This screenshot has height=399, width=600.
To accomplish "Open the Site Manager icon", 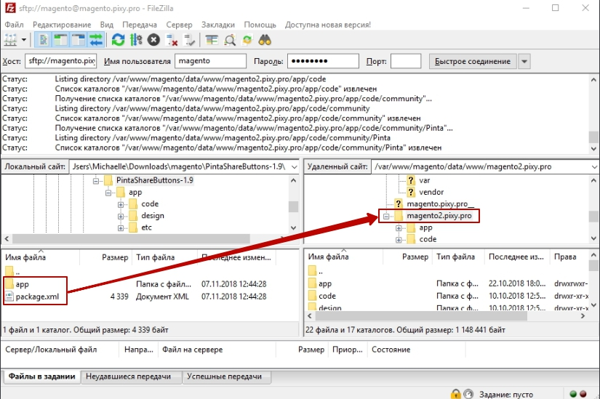I will point(11,40).
